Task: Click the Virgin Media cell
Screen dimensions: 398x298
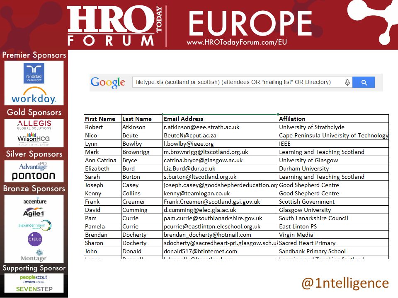Action: [333, 235]
